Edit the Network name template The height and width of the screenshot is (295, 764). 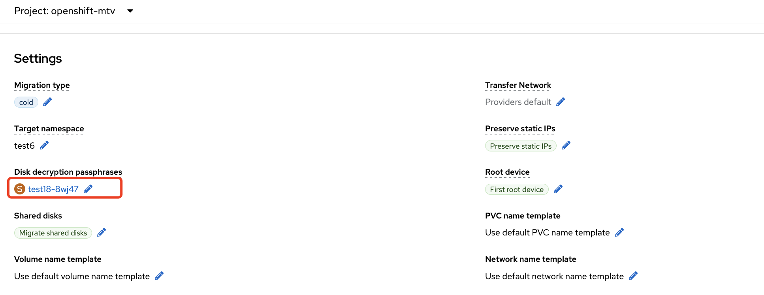pyautogui.click(x=633, y=276)
